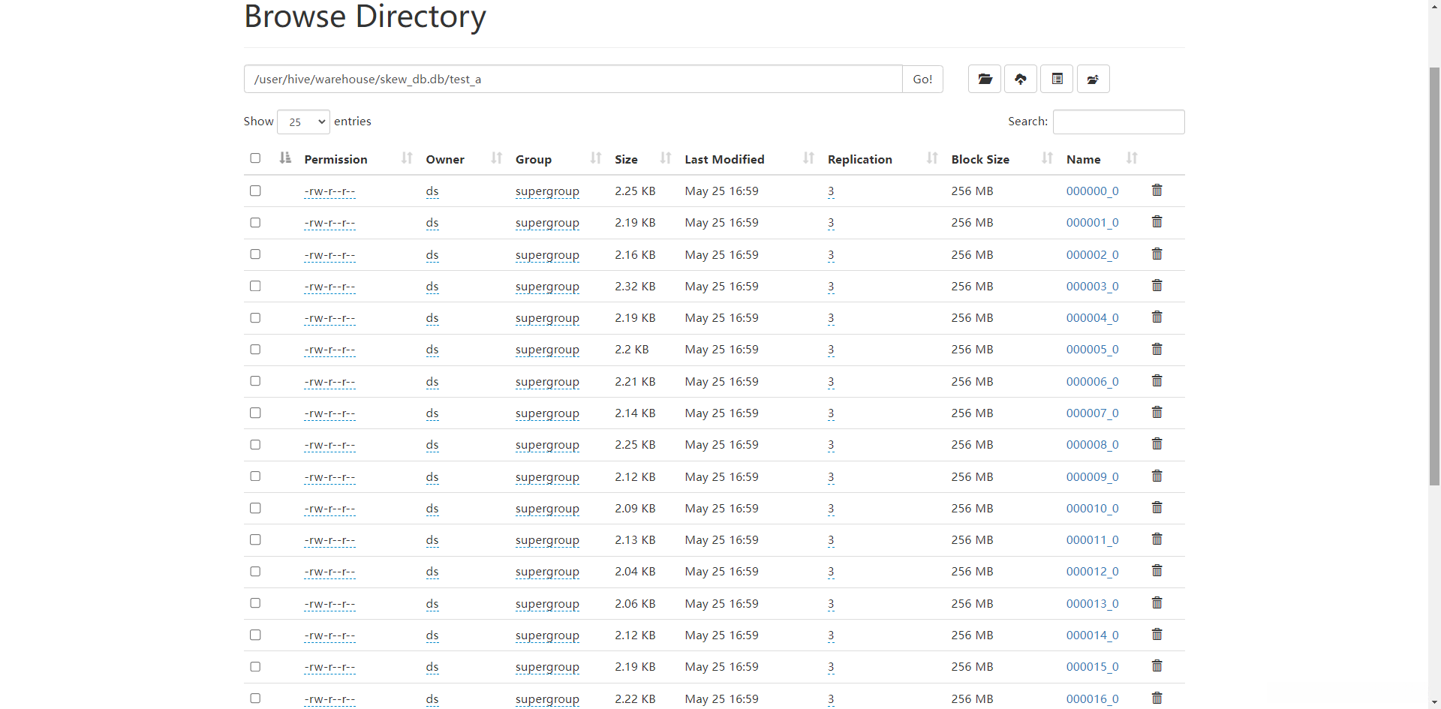Toggle the select-all checkbox in header
This screenshot has width=1441, height=709.
255,158
